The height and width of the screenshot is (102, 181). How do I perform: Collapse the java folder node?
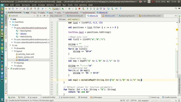click(10, 25)
